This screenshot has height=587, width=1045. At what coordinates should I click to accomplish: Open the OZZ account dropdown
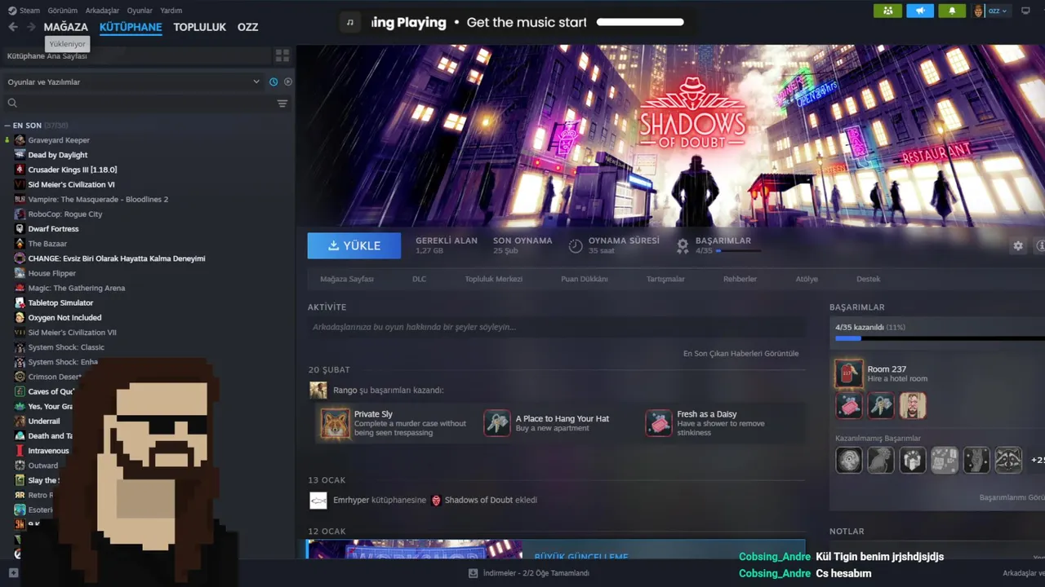998,11
